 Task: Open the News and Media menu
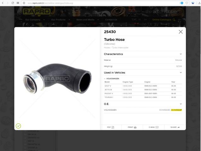(x=85, y=20)
